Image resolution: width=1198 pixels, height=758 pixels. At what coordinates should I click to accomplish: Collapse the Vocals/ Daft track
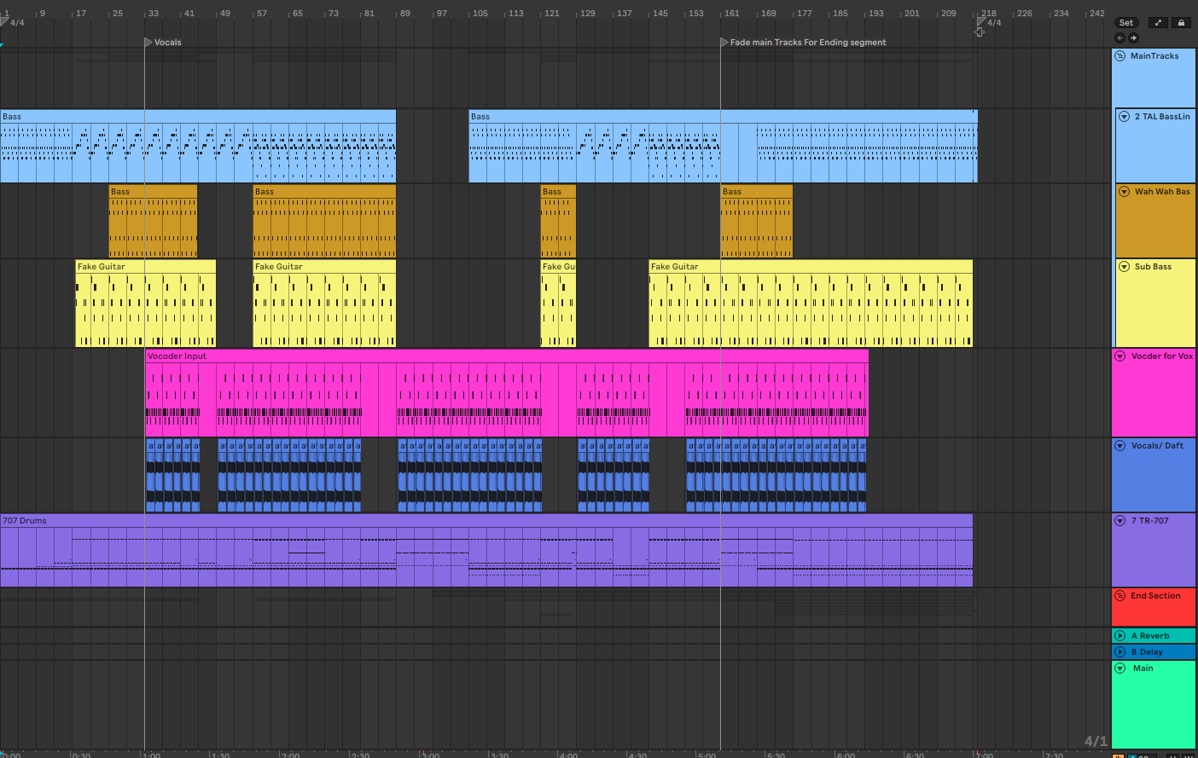point(1120,445)
